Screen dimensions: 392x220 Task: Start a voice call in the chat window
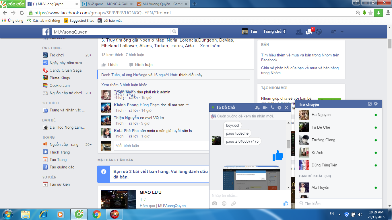tap(272, 107)
